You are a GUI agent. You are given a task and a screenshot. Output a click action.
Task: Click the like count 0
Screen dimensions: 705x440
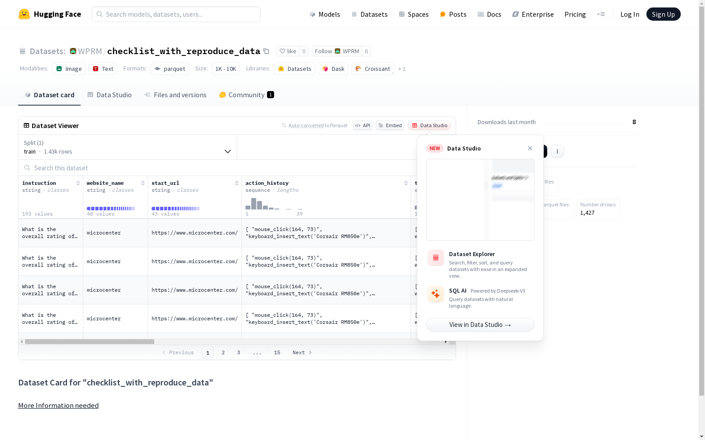304,51
